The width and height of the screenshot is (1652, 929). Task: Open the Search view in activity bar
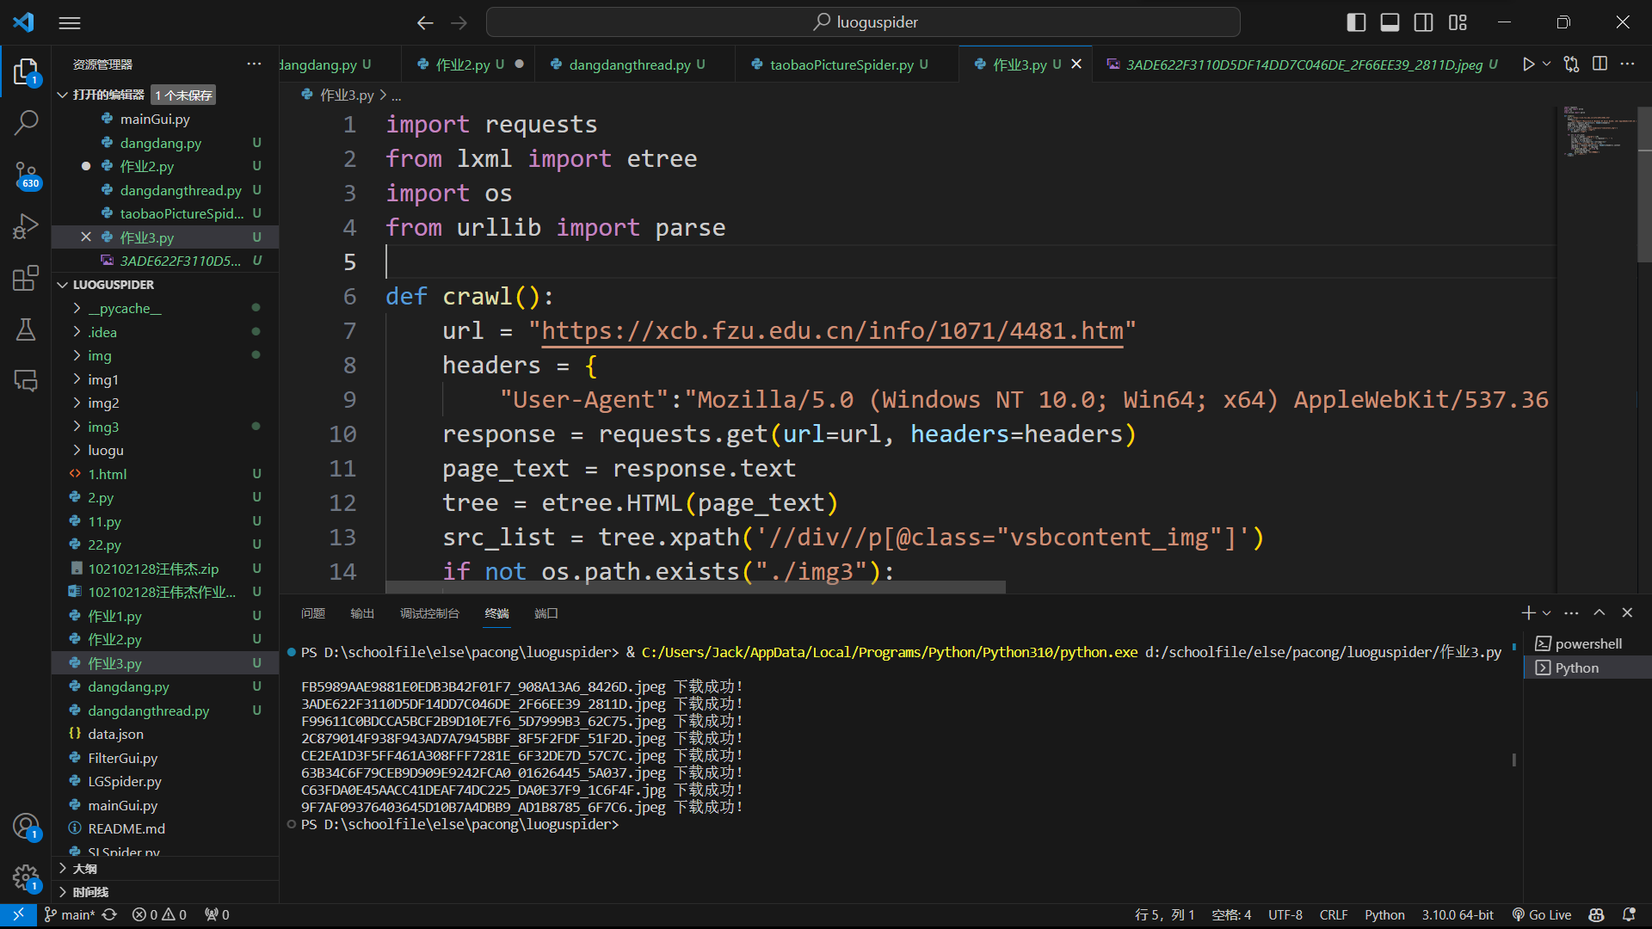coord(26,123)
